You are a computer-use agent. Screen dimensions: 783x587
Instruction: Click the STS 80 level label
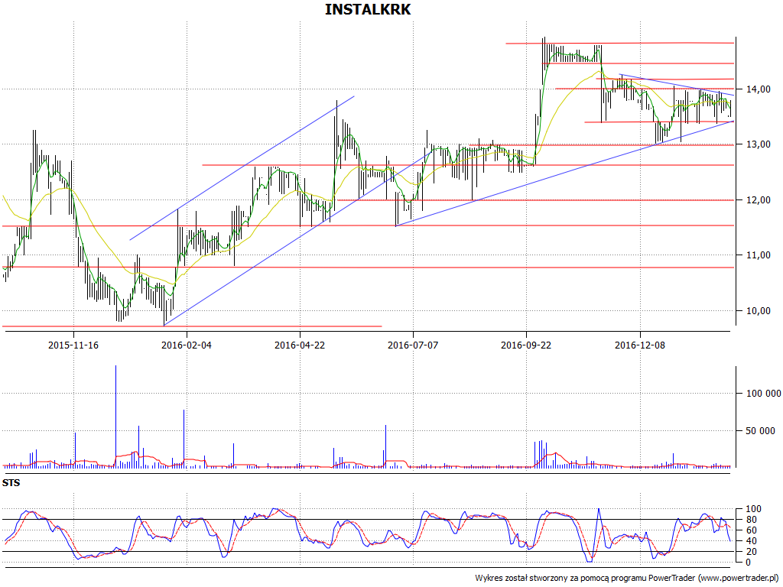(752, 520)
